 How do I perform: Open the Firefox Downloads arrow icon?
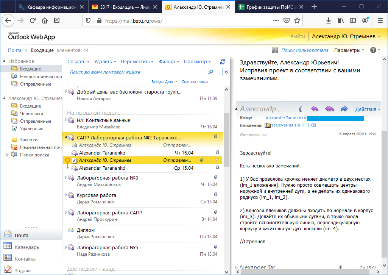(328, 20)
